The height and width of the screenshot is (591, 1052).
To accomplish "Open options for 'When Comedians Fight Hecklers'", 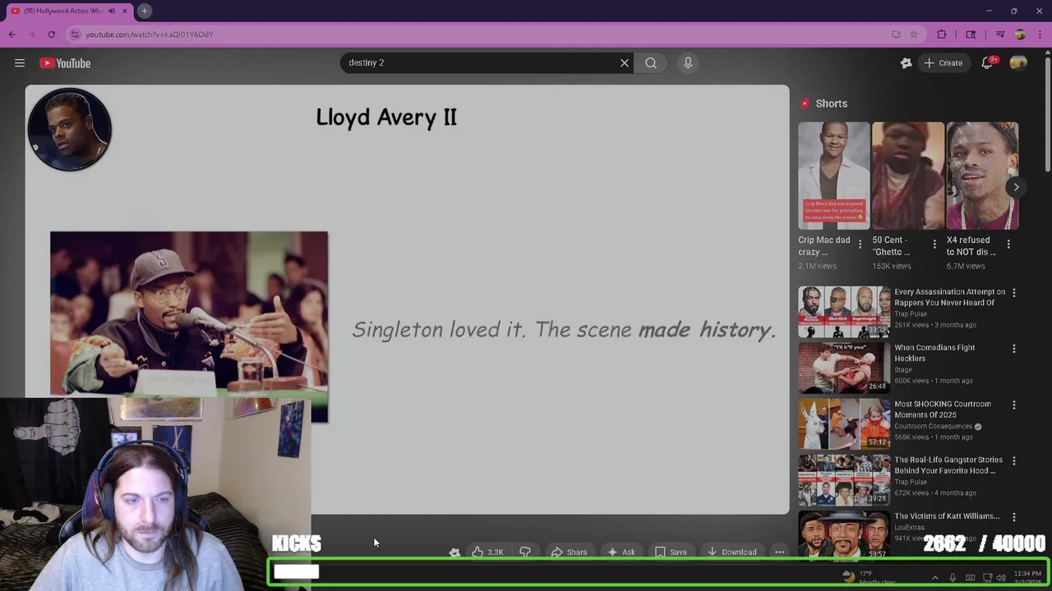I will pos(1014,349).
